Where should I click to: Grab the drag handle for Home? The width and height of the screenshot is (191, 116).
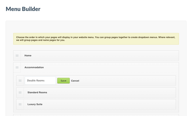[17, 55]
